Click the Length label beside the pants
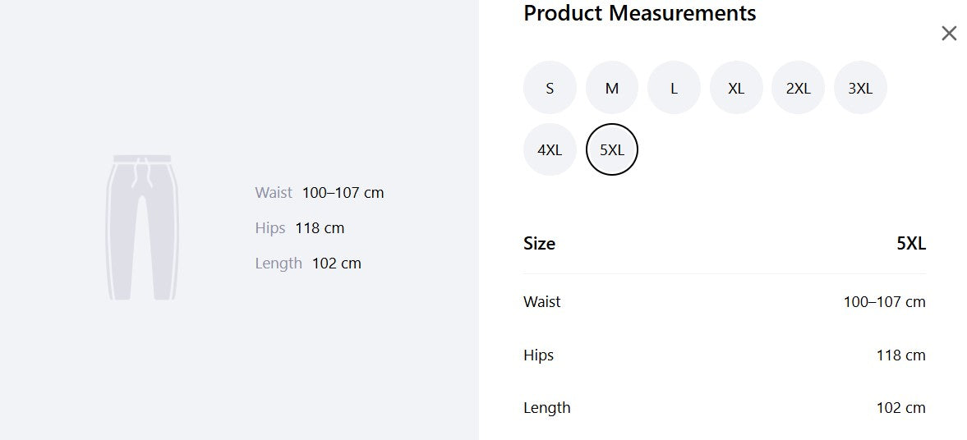Image resolution: width=967 pixels, height=440 pixels. tap(279, 264)
